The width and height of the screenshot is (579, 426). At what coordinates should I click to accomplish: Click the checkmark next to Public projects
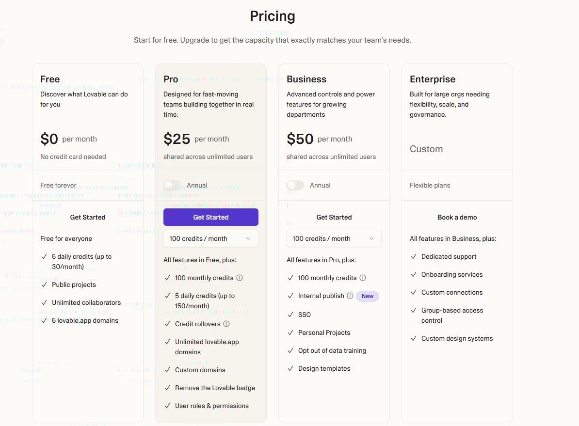pyautogui.click(x=44, y=284)
